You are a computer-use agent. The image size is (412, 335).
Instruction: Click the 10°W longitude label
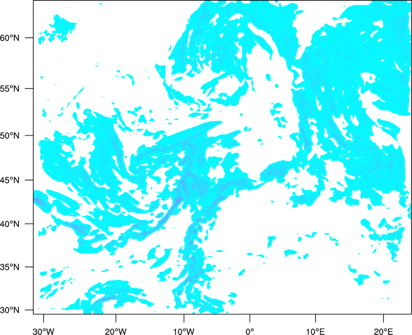(184, 331)
